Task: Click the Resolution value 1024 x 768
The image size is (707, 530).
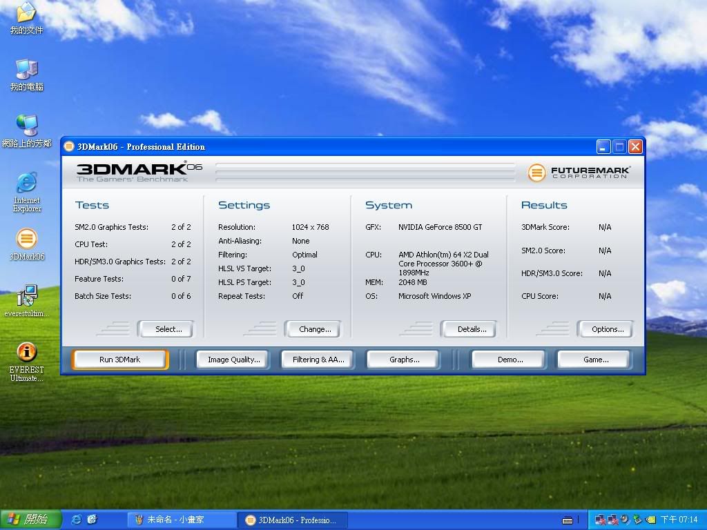Action: tap(310, 227)
